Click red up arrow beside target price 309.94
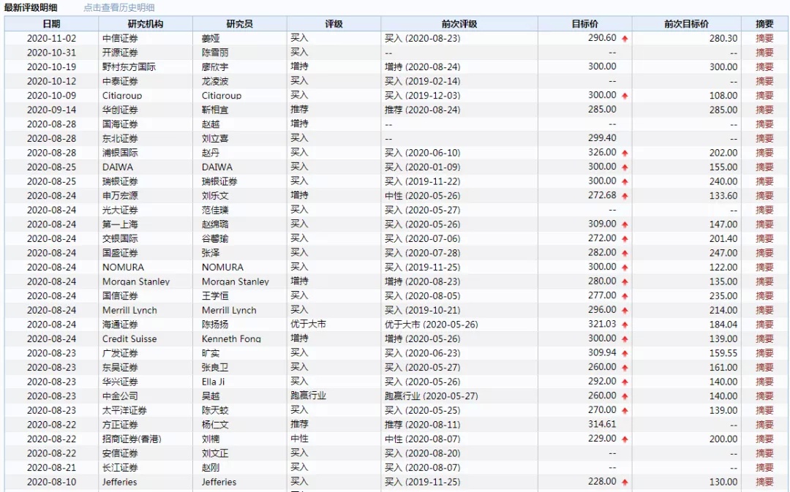The width and height of the screenshot is (790, 492). click(625, 354)
